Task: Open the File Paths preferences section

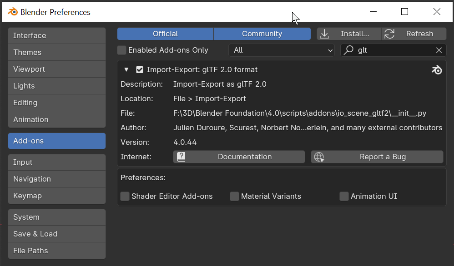Action: pyautogui.click(x=57, y=251)
